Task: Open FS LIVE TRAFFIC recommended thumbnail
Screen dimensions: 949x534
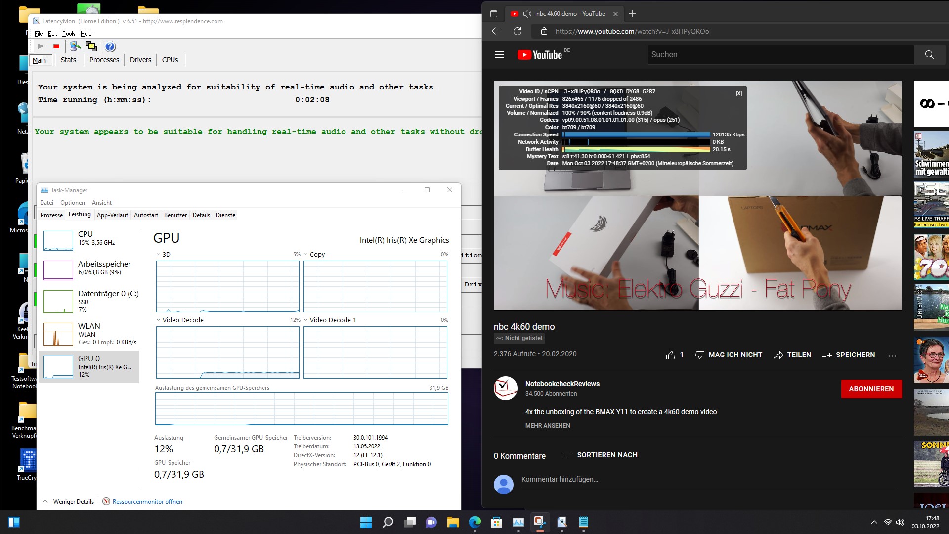Action: pyautogui.click(x=931, y=205)
